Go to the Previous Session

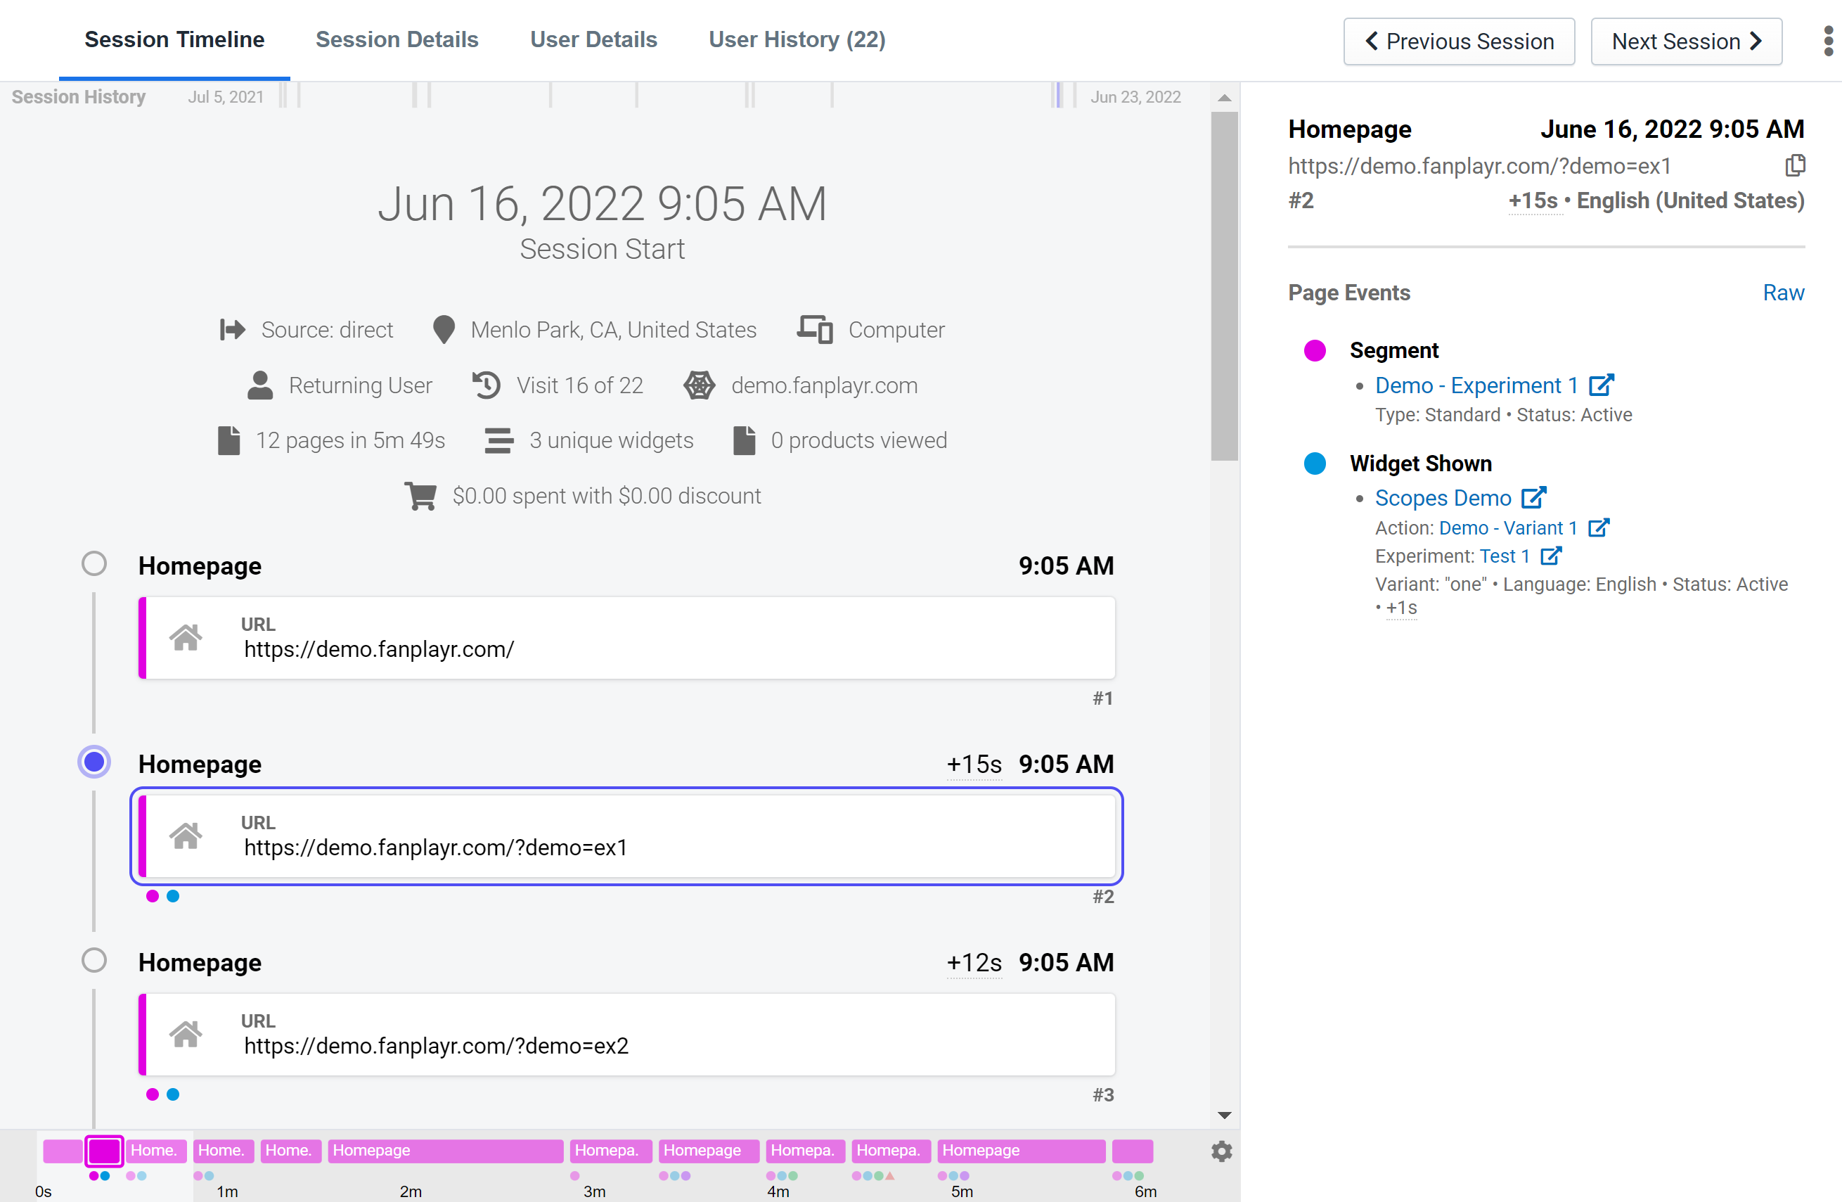pos(1459,41)
